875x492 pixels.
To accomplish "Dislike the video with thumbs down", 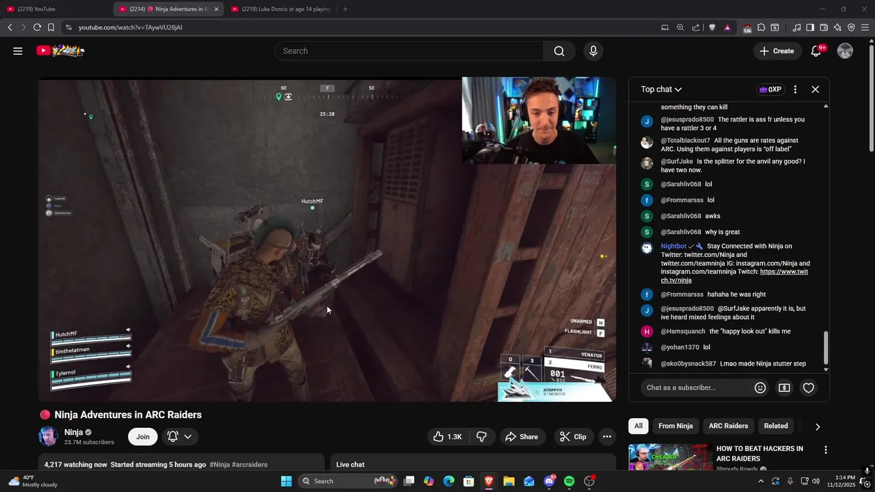I will (x=481, y=437).
